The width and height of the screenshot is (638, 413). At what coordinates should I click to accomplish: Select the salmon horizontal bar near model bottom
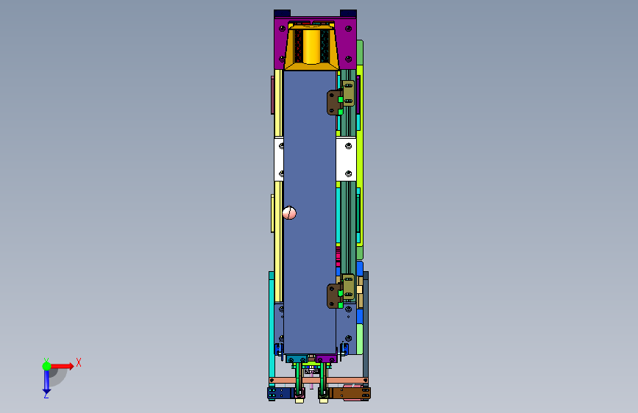point(319,381)
